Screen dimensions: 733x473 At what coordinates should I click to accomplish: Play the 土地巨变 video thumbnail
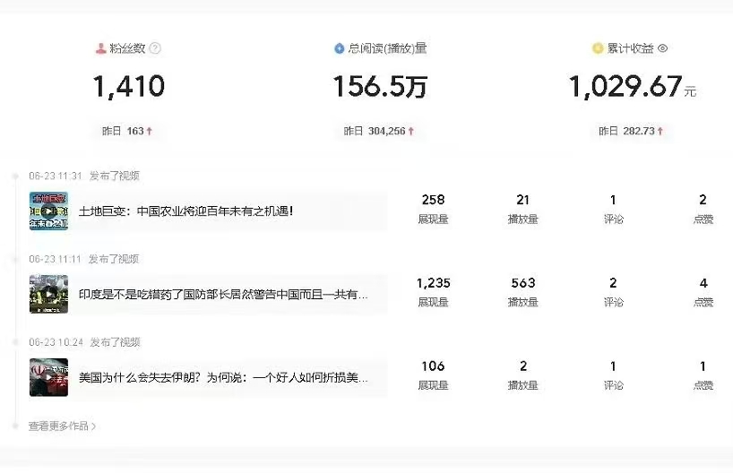tap(48, 211)
